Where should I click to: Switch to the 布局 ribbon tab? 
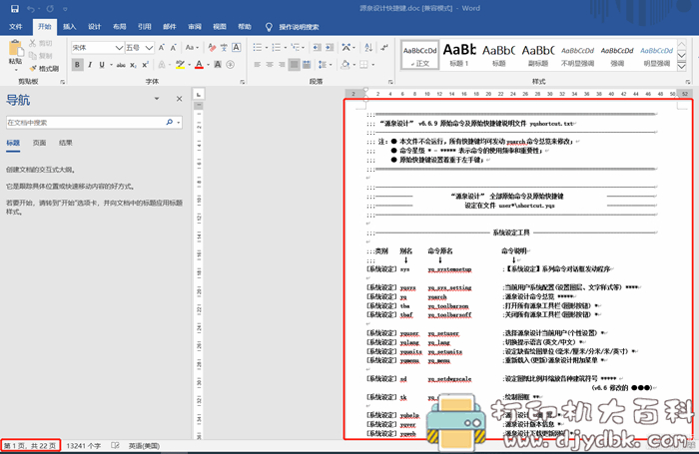119,27
